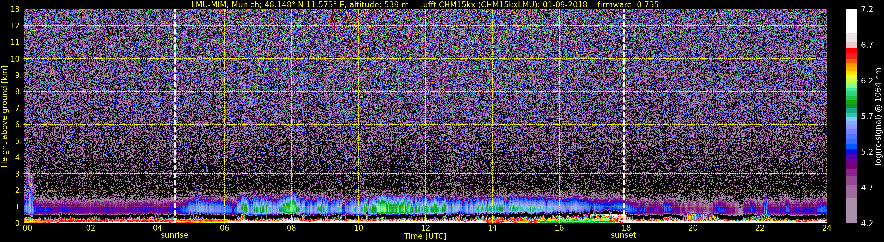This screenshot has width=884, height=242.
Task: Click the x-axis tick label '02'
Action: [x=90, y=228]
